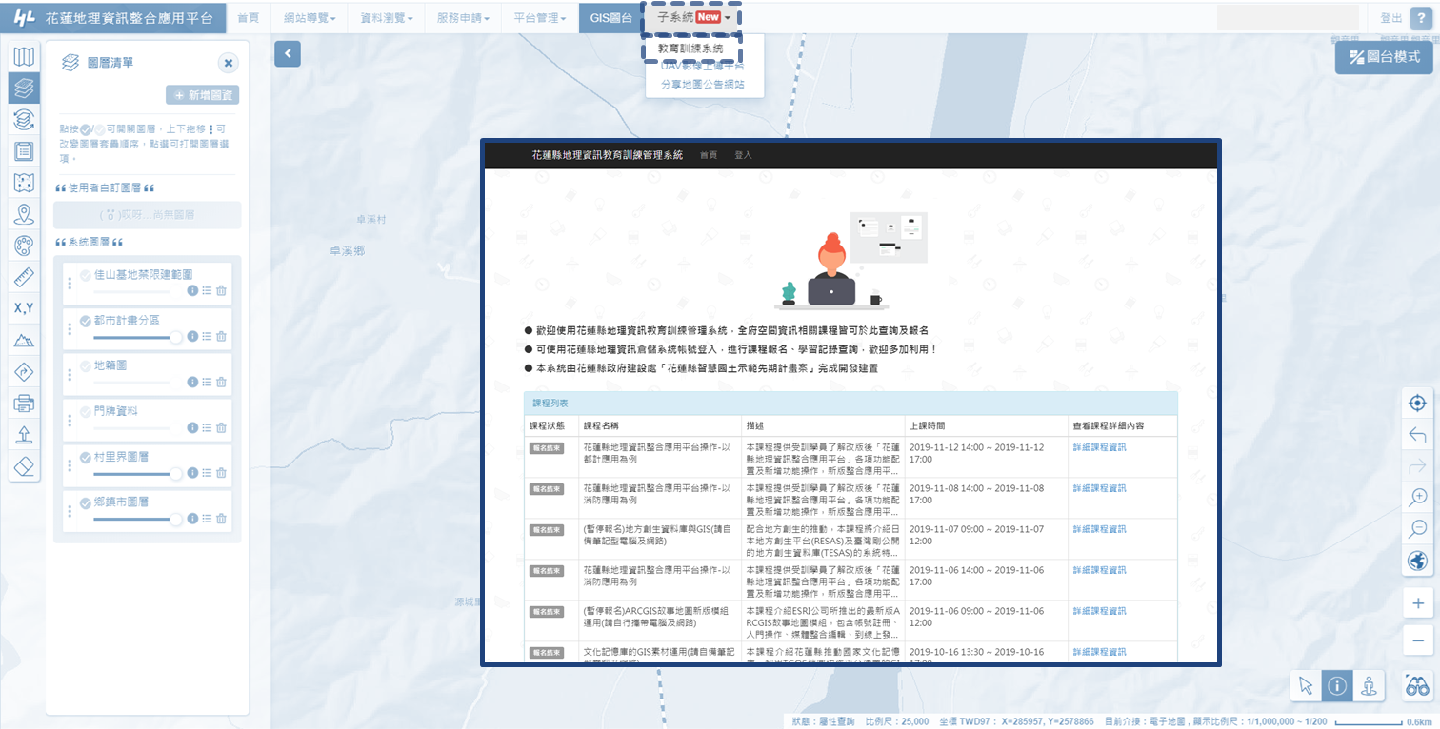1440x729 pixels.
Task: Open the 平台管理 dropdown menu
Action: 539,18
